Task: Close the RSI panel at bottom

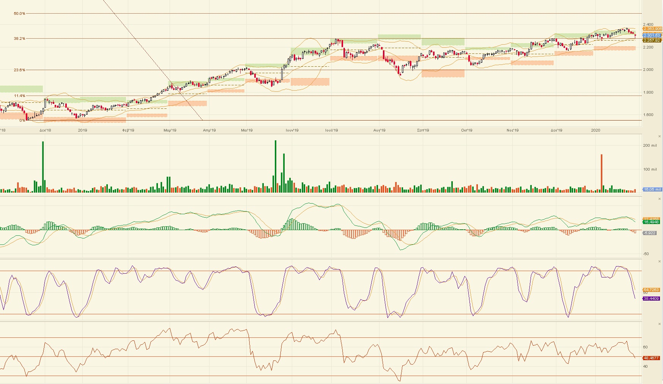Action: [660, 324]
